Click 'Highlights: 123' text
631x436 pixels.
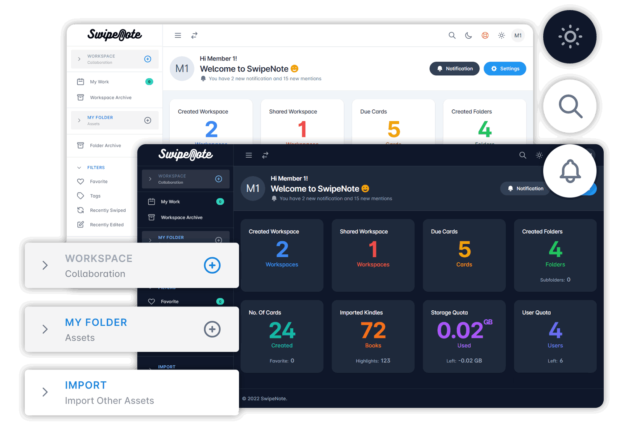[373, 361]
